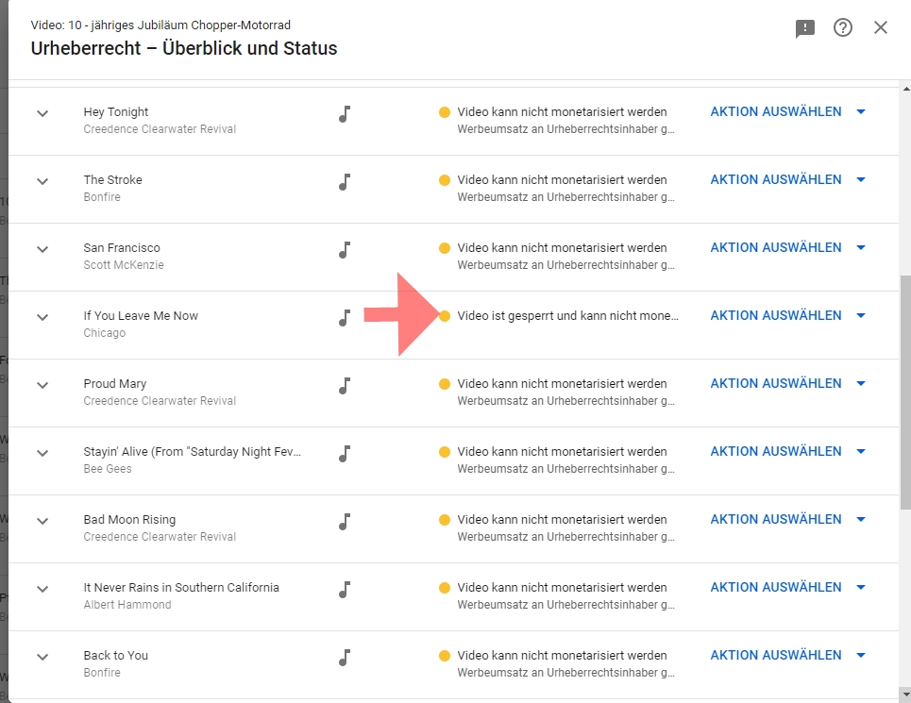This screenshot has width=911, height=703.
Task: Open Aktion auswählen for Stayin' Alive
Action: pos(788,451)
